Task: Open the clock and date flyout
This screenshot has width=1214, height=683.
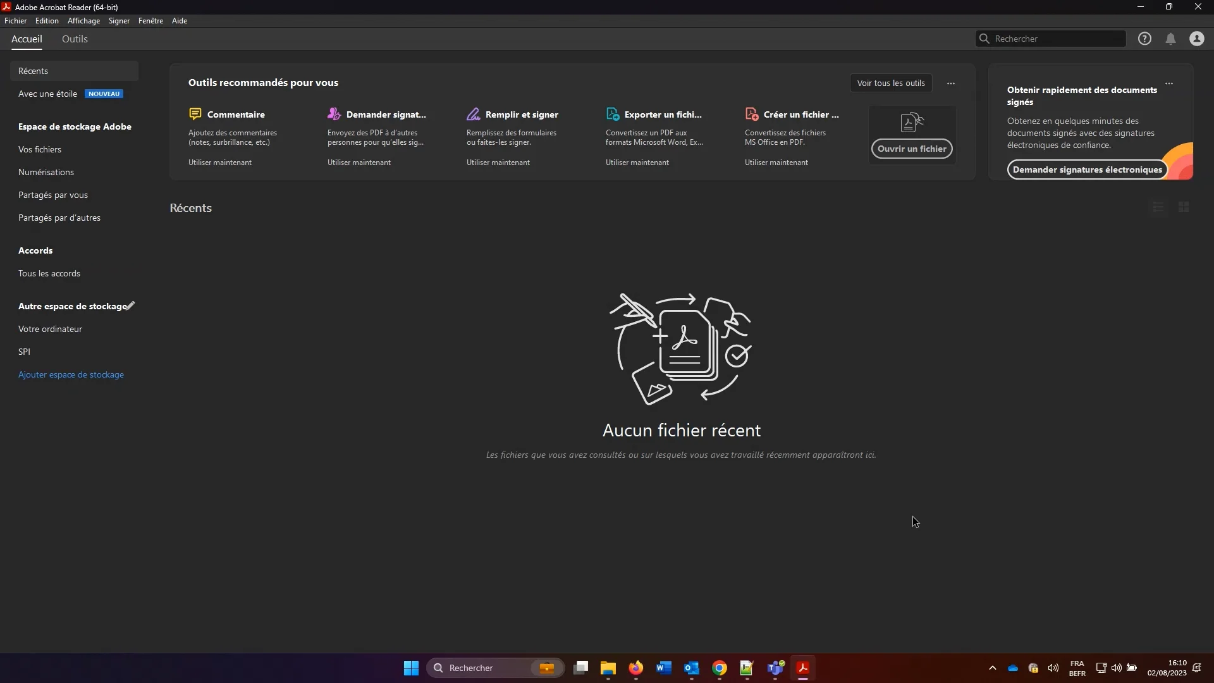Action: [1167, 668]
